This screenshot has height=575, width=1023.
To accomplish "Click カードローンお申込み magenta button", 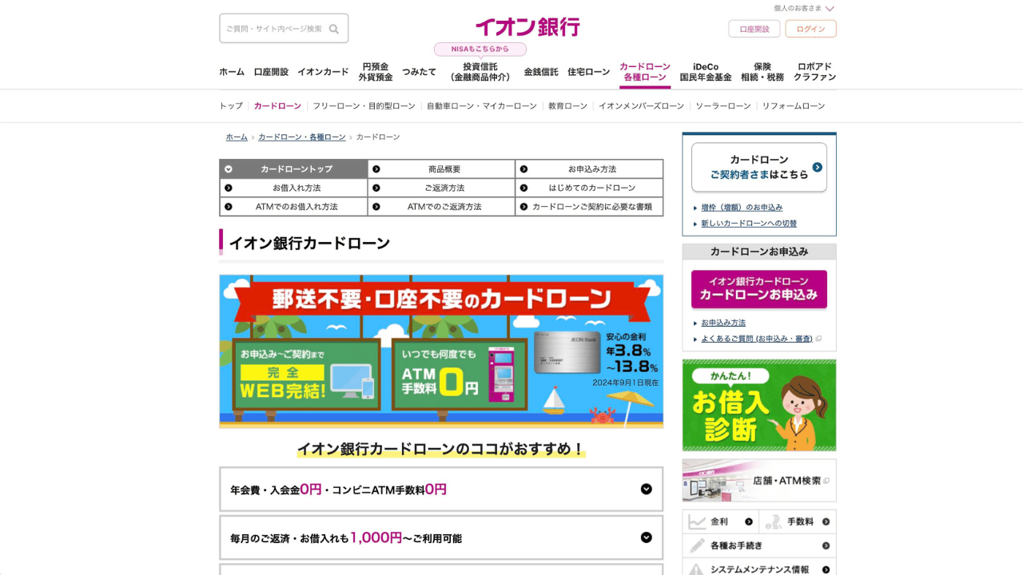I will point(759,289).
